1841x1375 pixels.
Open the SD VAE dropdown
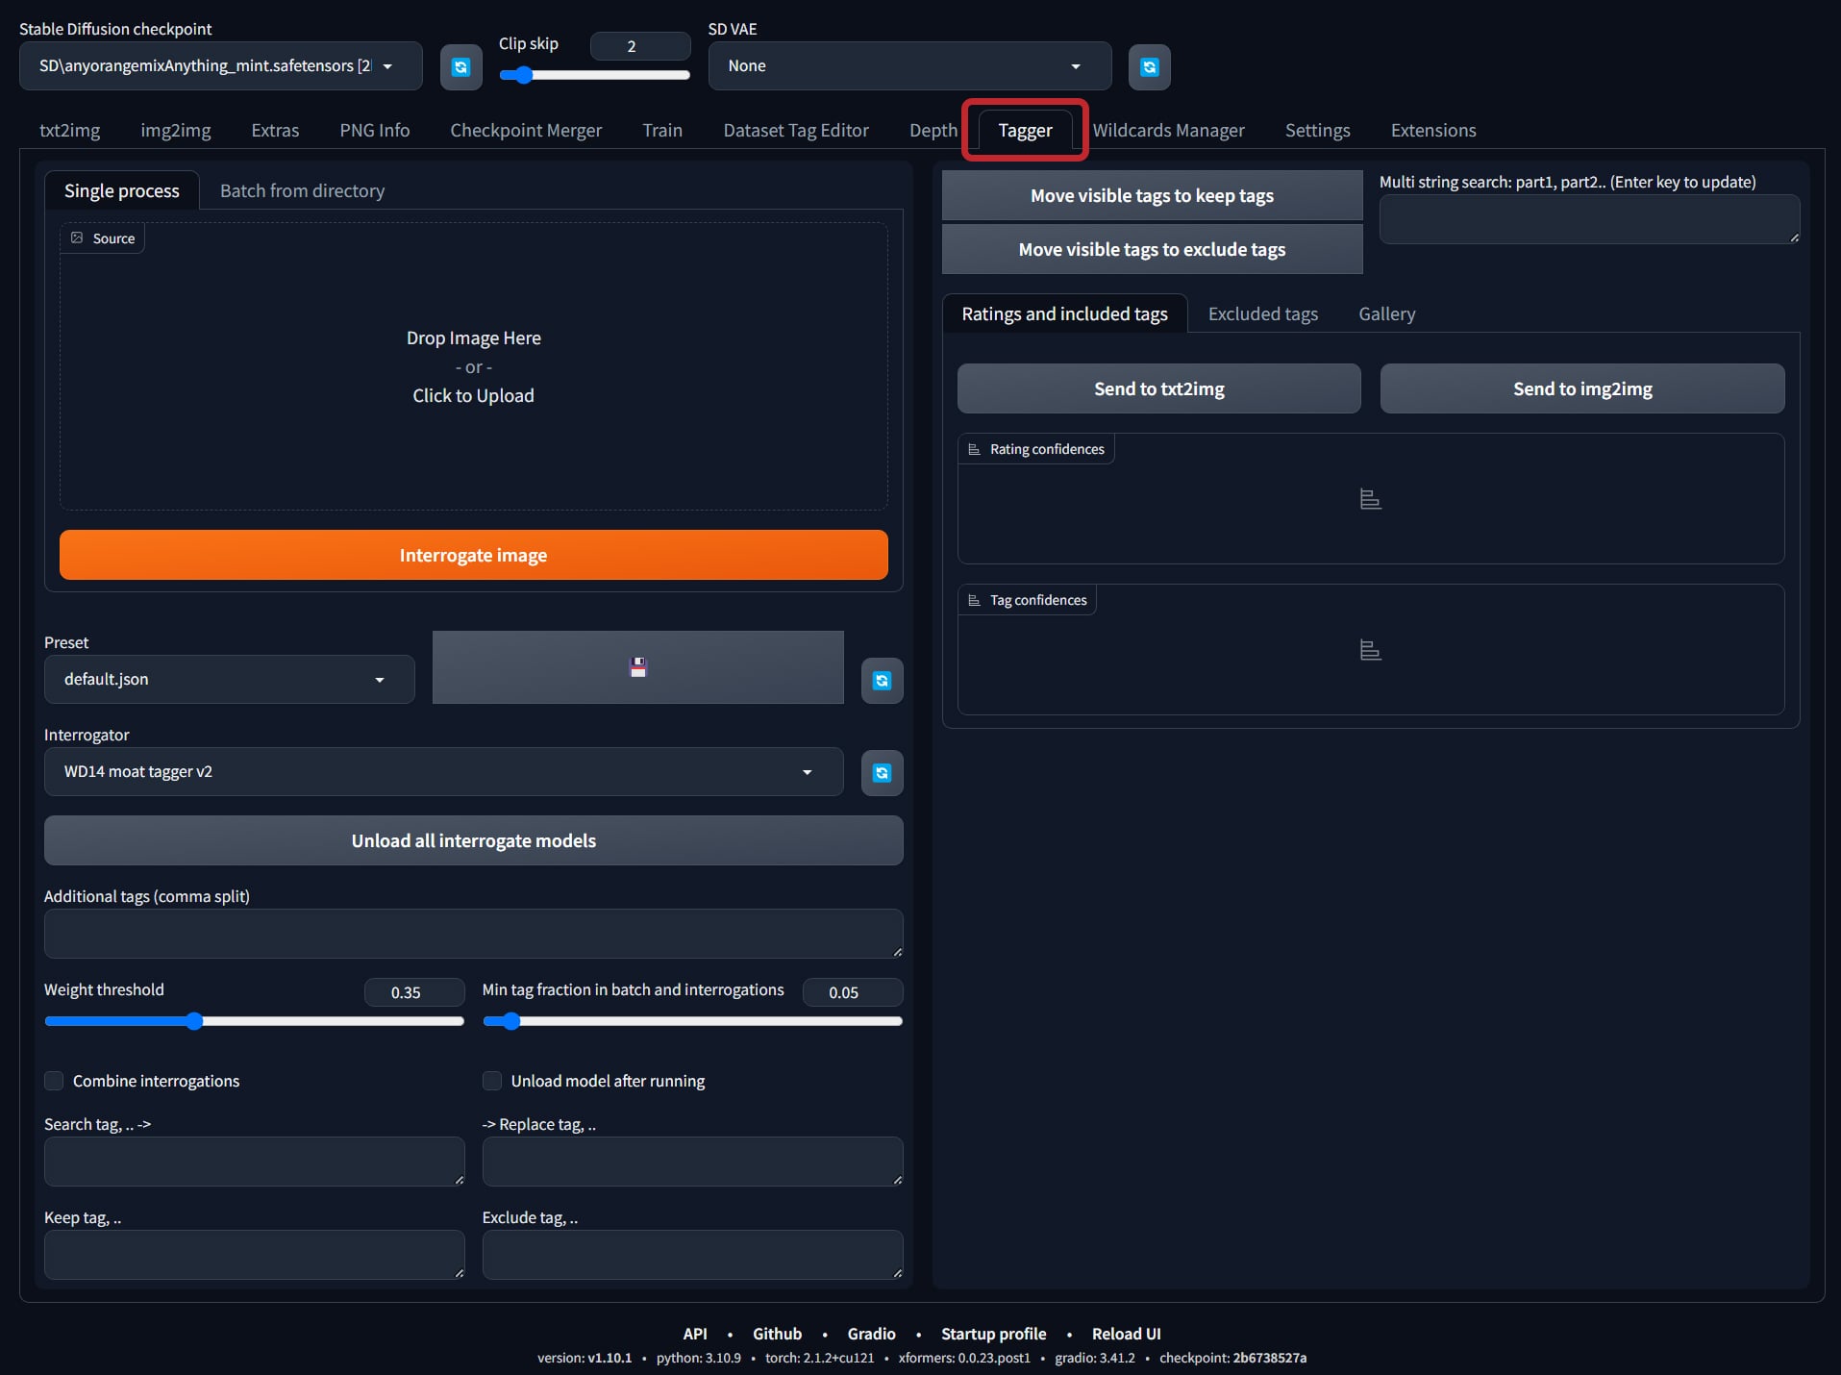click(x=909, y=65)
